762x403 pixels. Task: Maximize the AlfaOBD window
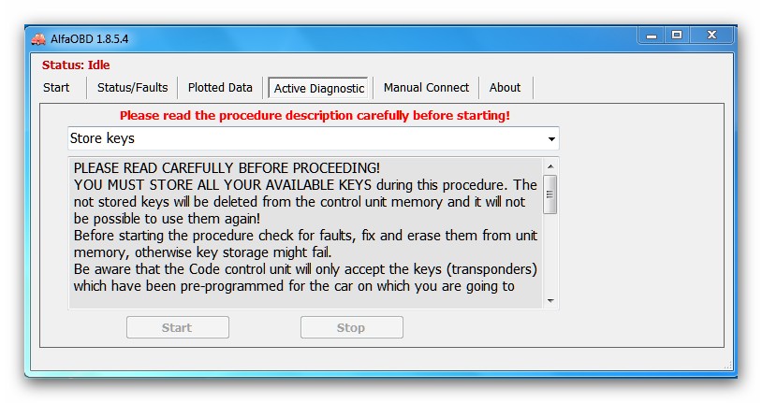click(677, 36)
